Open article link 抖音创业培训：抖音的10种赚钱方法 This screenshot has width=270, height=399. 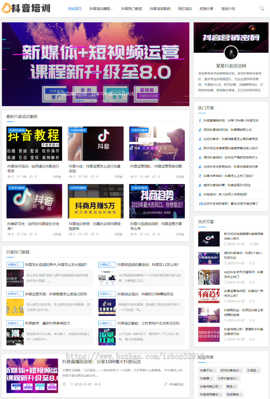(145, 294)
